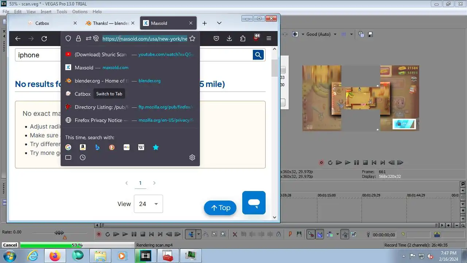Open the uBlock icon showing 44
The image size is (467, 263).
pos(256,38)
